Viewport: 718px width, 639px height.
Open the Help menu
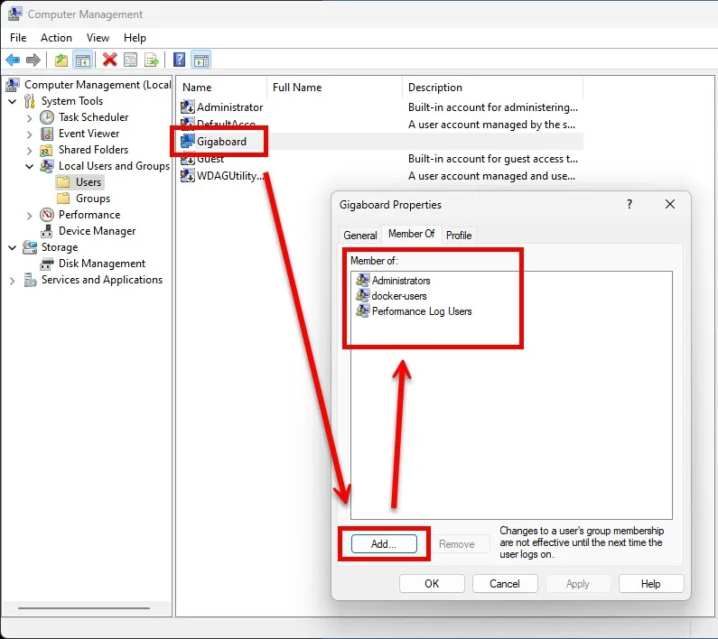coord(135,38)
